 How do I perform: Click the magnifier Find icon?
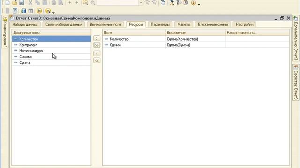[93, 3]
